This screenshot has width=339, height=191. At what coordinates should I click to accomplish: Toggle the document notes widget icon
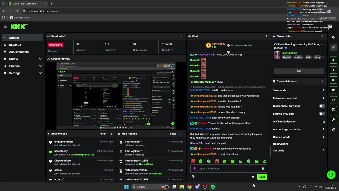(333, 80)
